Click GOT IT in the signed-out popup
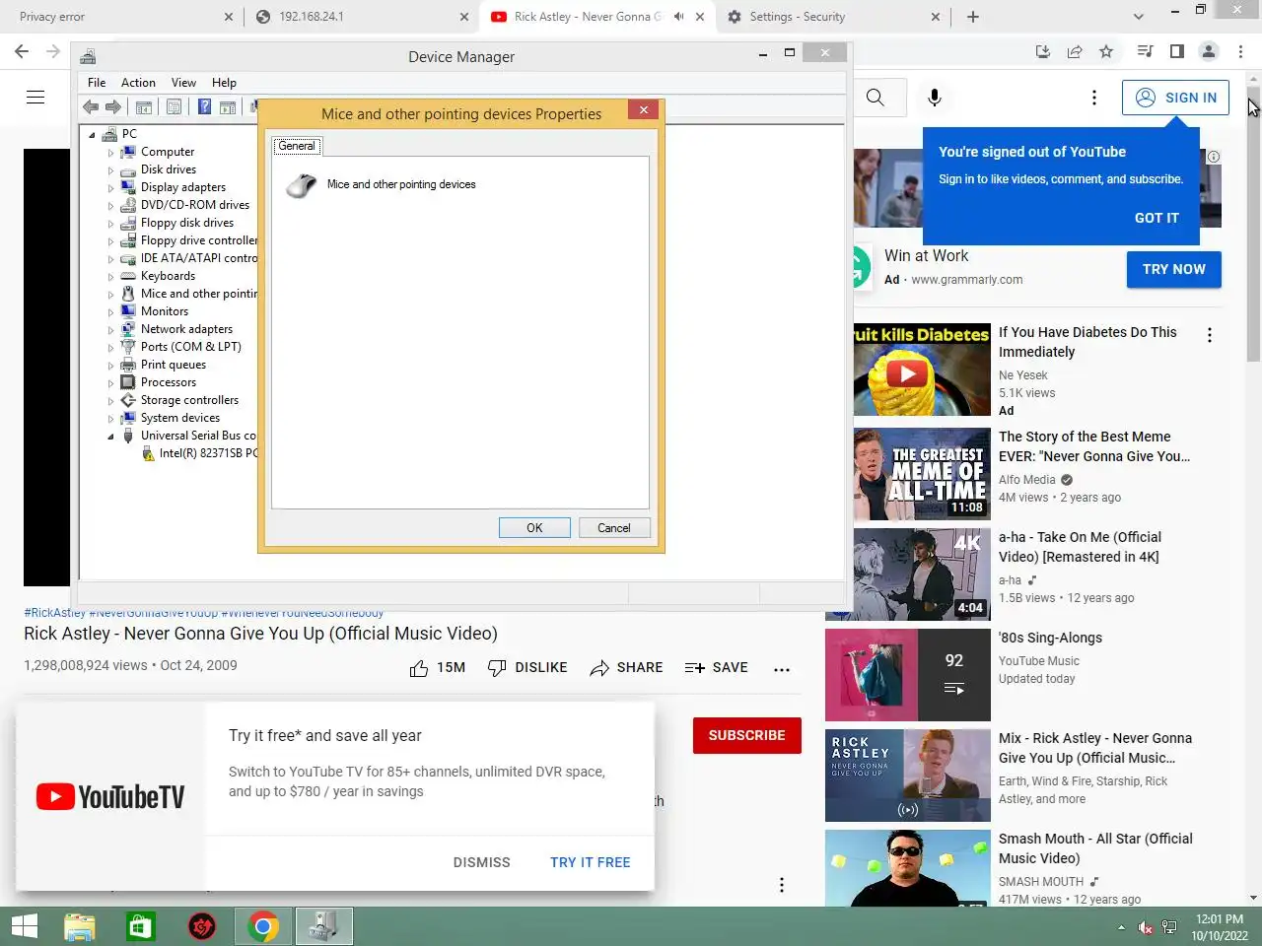The width and height of the screenshot is (1262, 946). (1157, 218)
